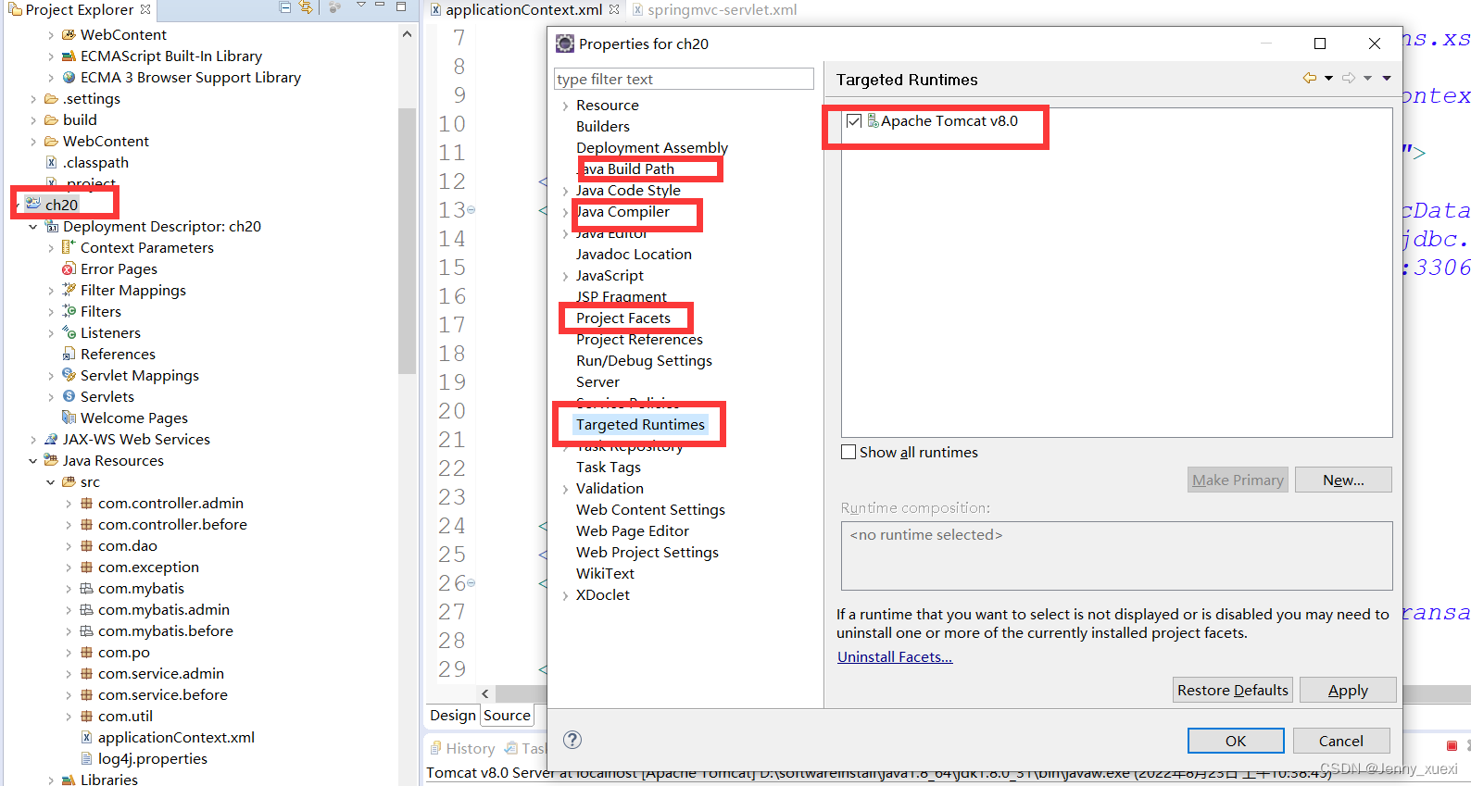Collapse the Java Resources node
The image size is (1471, 786).
33,460
